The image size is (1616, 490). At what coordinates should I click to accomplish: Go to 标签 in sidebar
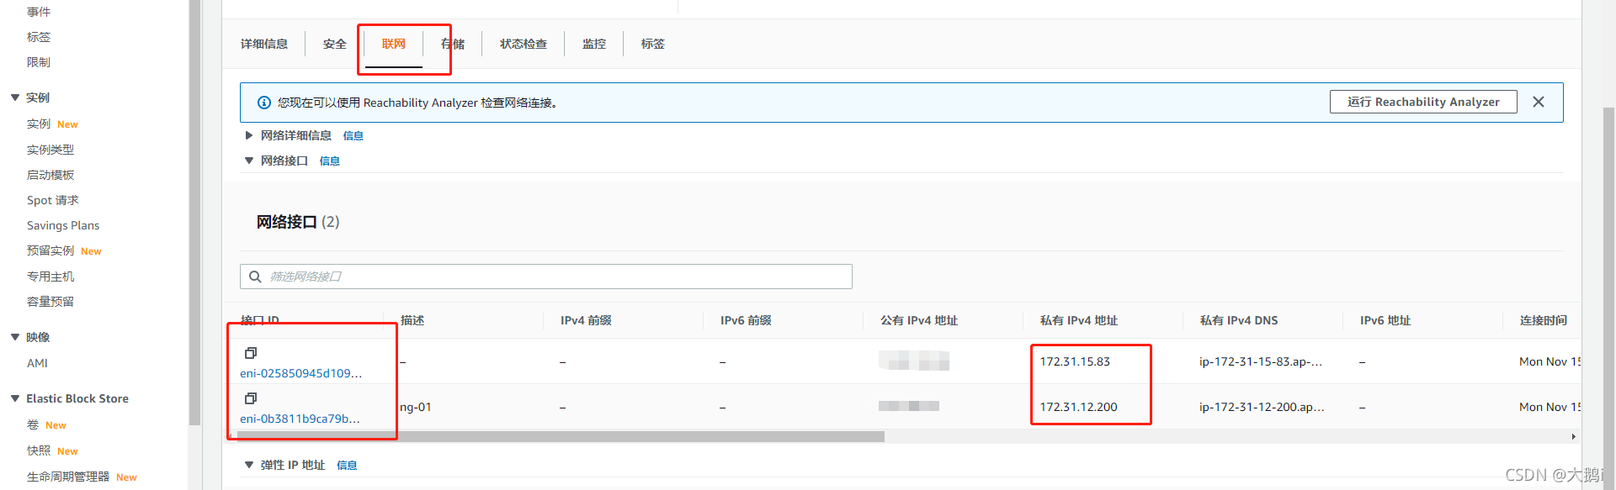pos(39,37)
